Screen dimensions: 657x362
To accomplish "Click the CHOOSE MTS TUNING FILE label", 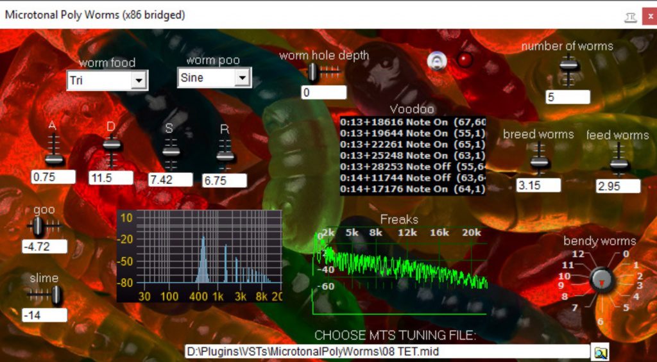I will point(395,336).
